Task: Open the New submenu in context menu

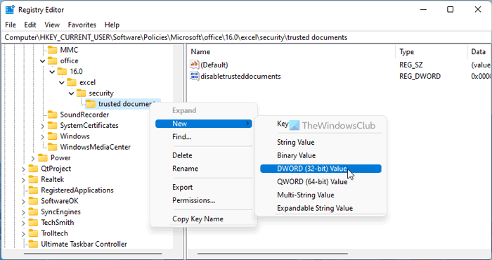Action: (x=204, y=124)
